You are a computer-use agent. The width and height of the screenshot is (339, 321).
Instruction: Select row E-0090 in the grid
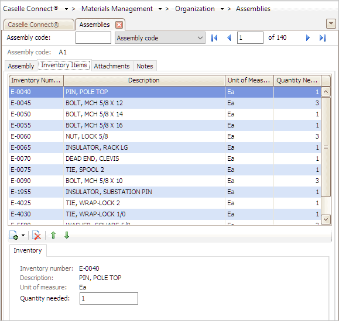[165, 181]
